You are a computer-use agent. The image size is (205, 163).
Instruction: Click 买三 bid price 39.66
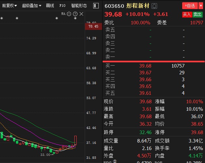tap(145, 79)
